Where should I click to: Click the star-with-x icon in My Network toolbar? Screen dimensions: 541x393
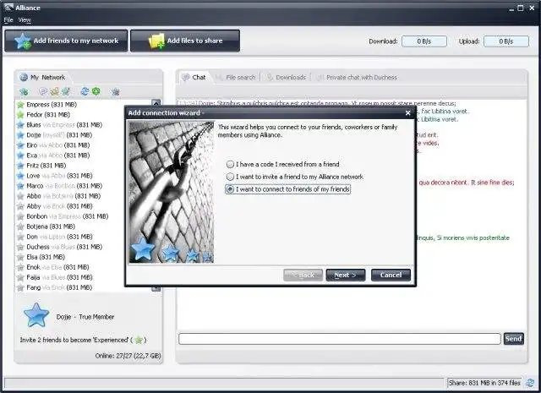(116, 92)
